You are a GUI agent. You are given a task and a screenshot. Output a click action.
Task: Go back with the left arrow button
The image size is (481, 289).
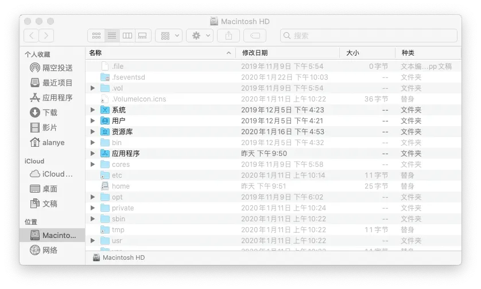point(32,36)
